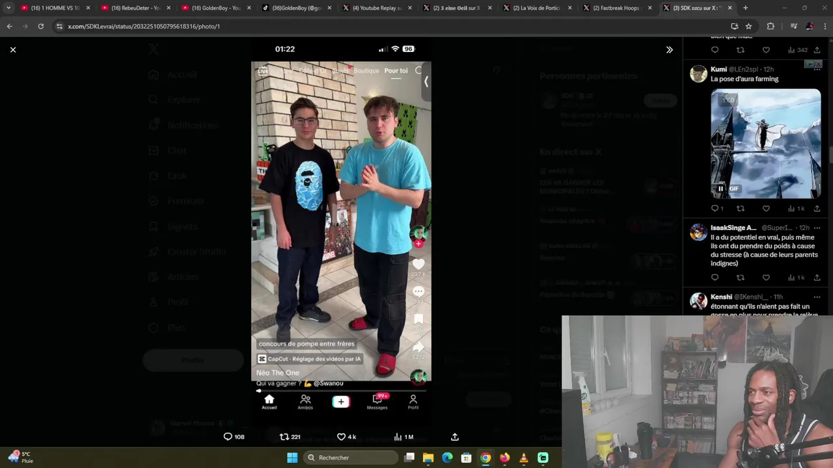Pause the GIF in Kumi's reply

[720, 188]
